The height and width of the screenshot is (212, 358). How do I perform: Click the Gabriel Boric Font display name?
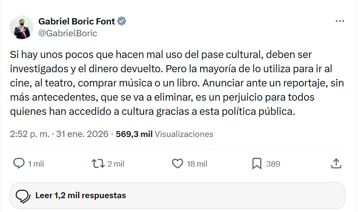(x=77, y=21)
